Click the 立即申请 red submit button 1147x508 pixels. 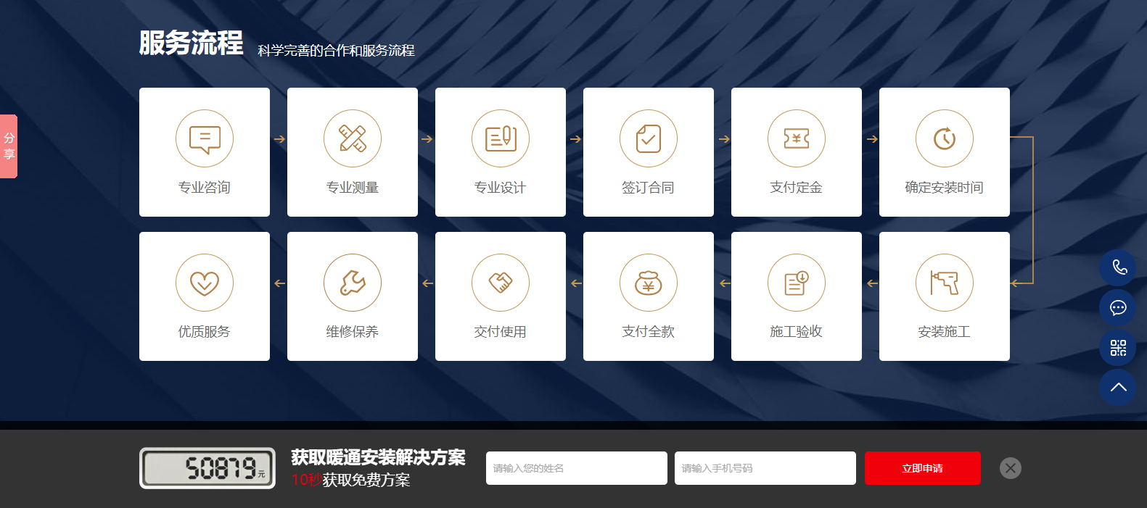click(x=922, y=468)
